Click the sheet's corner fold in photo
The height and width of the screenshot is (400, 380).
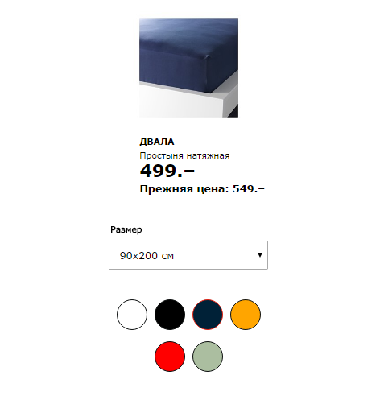click(208, 57)
